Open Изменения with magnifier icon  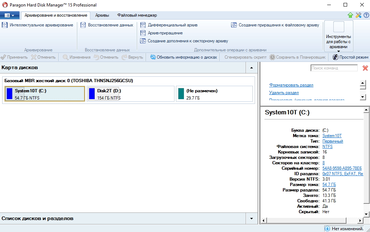point(77,57)
